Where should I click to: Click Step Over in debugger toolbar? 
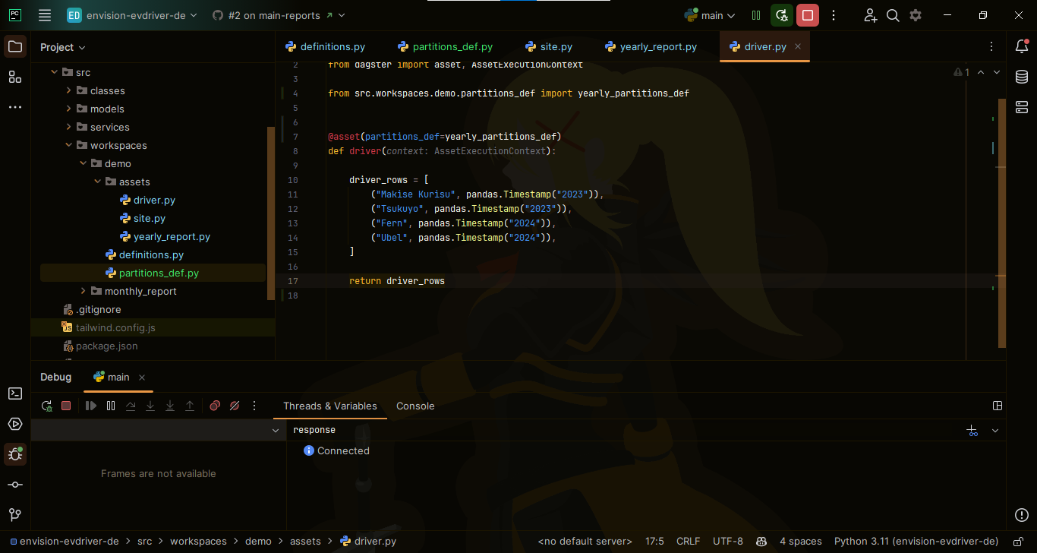tap(131, 406)
